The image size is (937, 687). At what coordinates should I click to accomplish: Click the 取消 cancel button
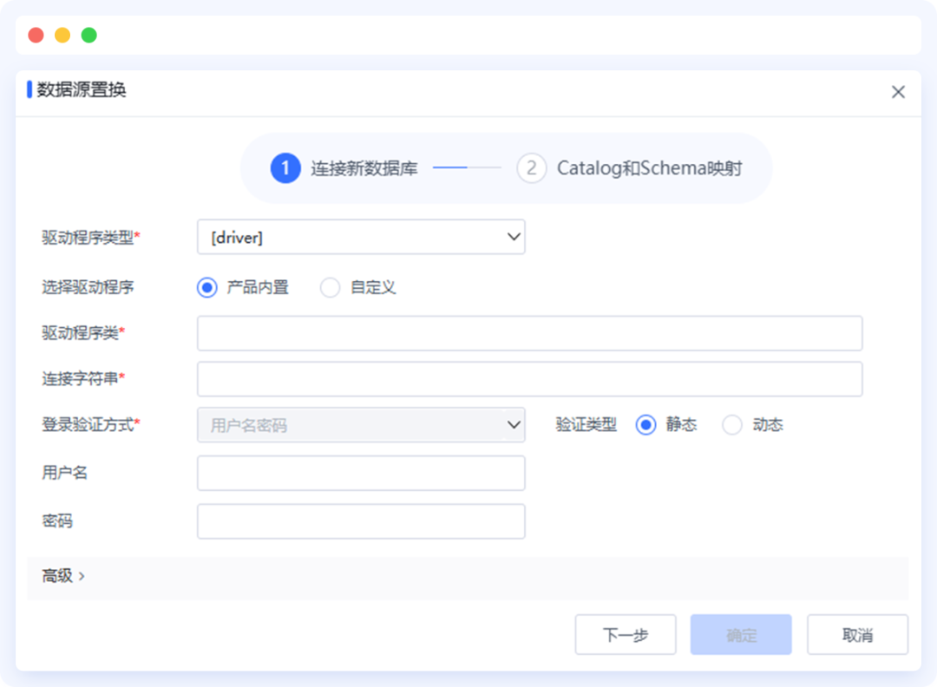click(857, 634)
